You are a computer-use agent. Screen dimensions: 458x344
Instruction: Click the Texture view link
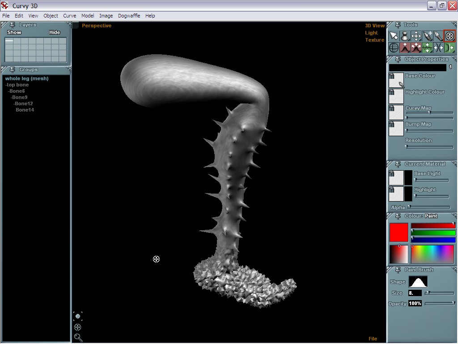(x=374, y=40)
